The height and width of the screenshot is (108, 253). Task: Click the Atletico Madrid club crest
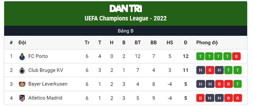tap(22, 98)
